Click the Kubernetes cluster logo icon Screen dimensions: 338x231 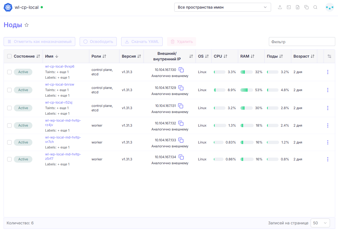8,7
